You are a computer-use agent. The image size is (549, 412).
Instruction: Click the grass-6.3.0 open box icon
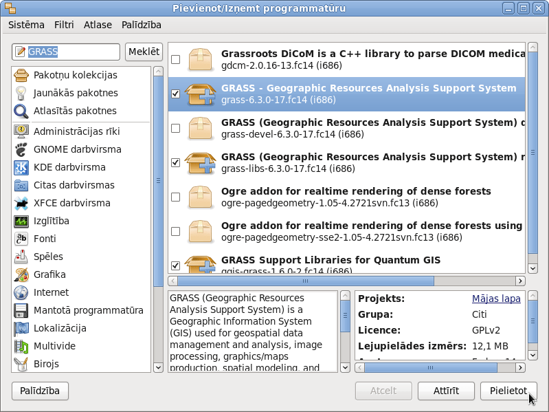click(x=200, y=94)
